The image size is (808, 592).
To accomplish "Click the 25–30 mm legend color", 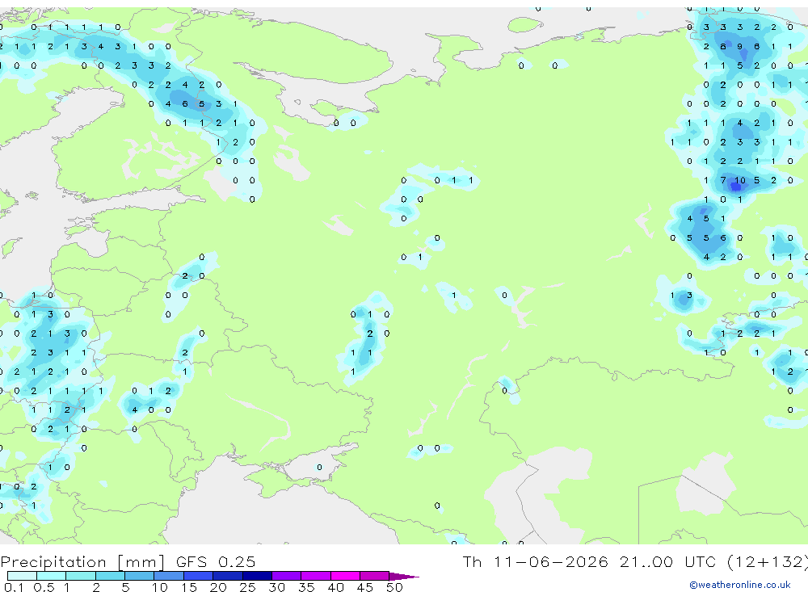I will 257,576.
